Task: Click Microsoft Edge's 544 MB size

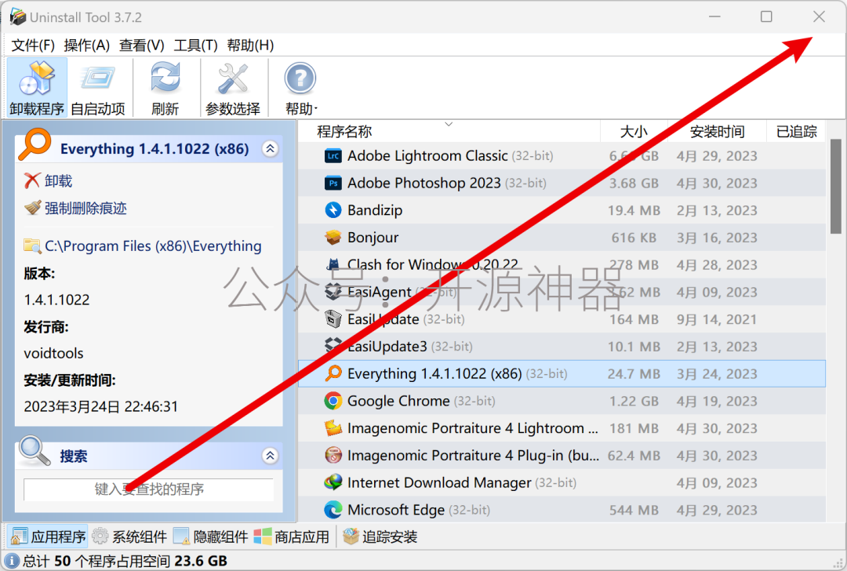Action: coord(634,510)
